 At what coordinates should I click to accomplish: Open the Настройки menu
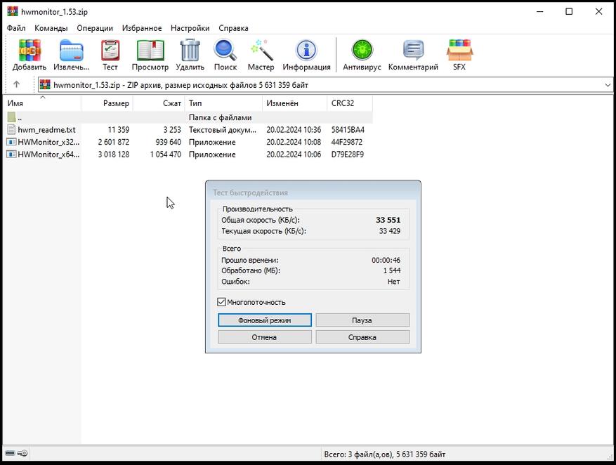[190, 28]
